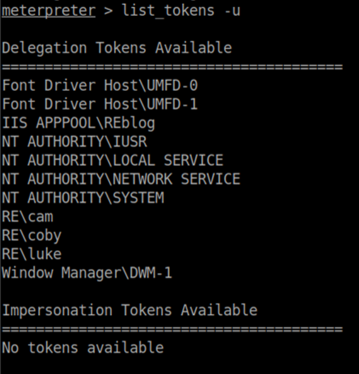Viewport: 359px width, 374px height.
Task: Click the separator line under Delegation Tokens
Action: point(172,67)
